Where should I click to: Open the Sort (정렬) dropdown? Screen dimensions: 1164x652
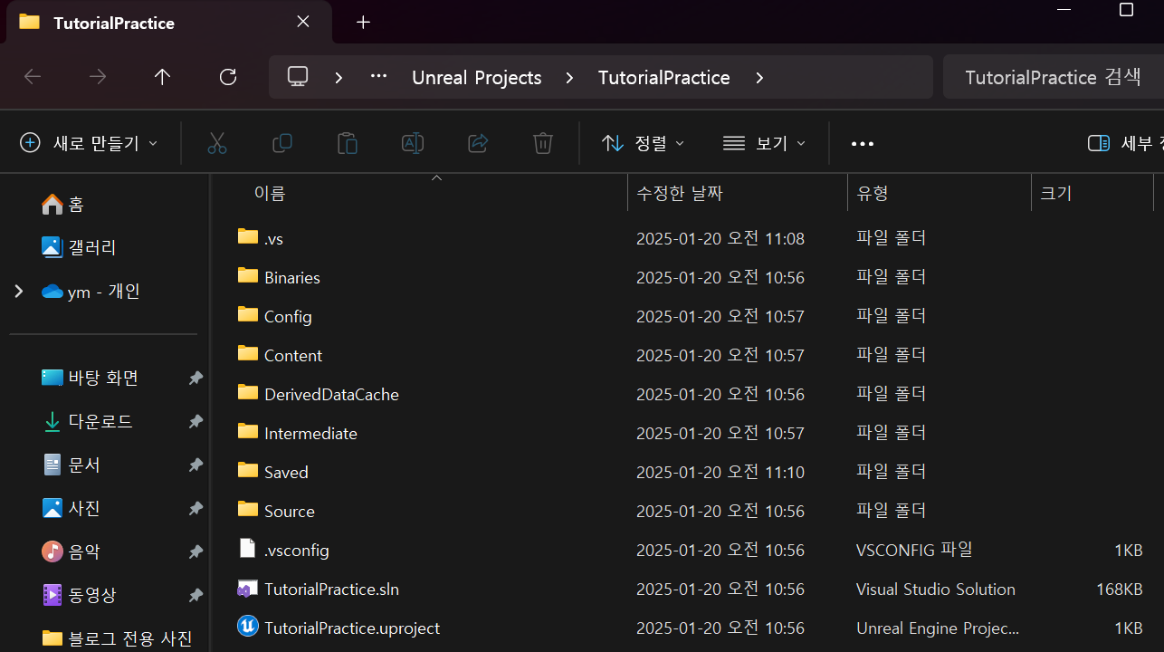click(x=643, y=143)
